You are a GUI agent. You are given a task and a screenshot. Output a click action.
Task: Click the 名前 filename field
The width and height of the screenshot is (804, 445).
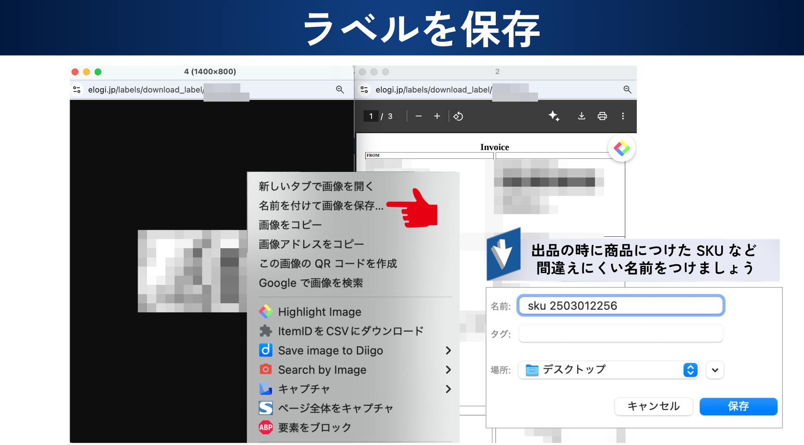click(621, 306)
